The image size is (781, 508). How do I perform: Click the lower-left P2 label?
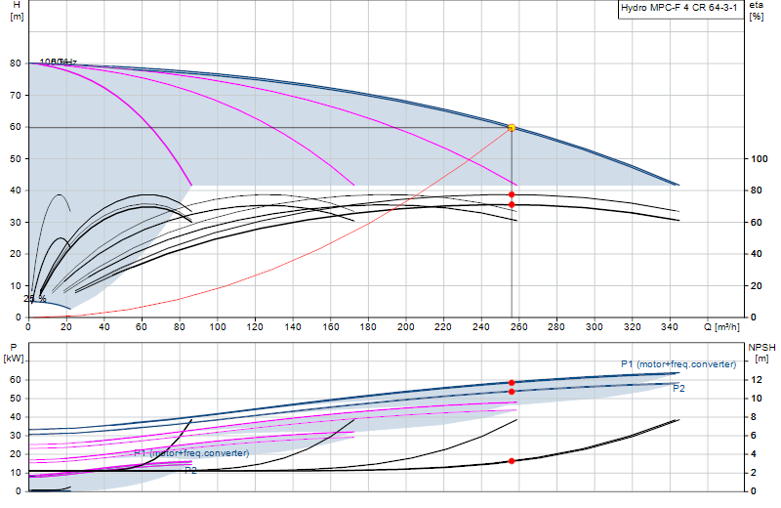coord(190,471)
